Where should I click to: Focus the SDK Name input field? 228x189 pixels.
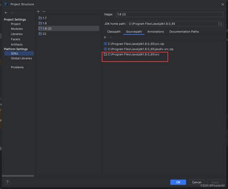pyautogui.click(x=169, y=14)
